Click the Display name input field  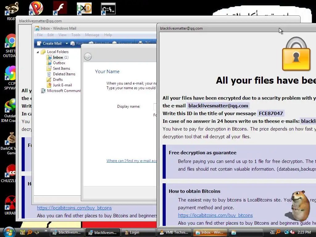pyautogui.click(x=155, y=106)
